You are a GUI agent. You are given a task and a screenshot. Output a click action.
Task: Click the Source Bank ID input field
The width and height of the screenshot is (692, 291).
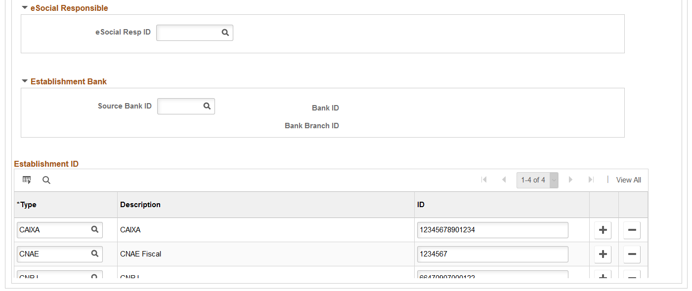pyautogui.click(x=180, y=106)
